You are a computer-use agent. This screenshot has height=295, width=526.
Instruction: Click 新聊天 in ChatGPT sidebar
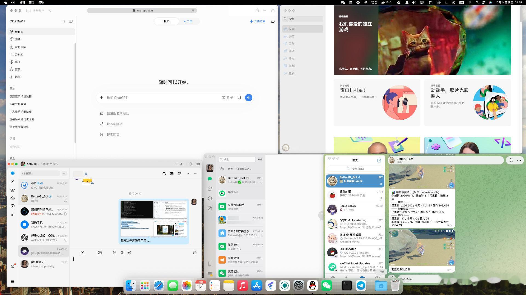click(x=41, y=32)
